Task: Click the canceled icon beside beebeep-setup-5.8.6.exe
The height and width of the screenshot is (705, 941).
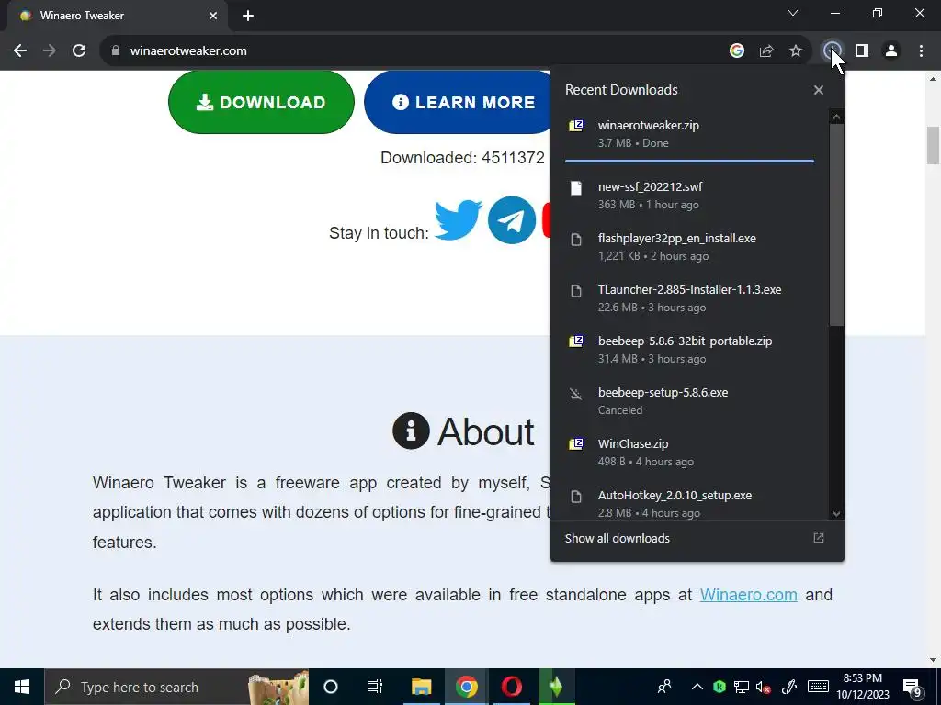Action: click(576, 394)
